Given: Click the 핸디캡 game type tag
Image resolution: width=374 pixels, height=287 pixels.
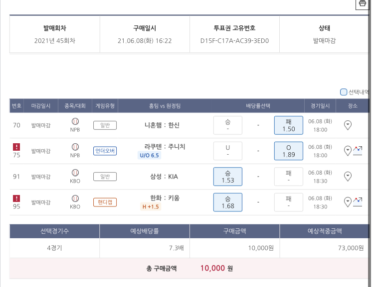Looking at the screenshot, I should tap(105, 202).
